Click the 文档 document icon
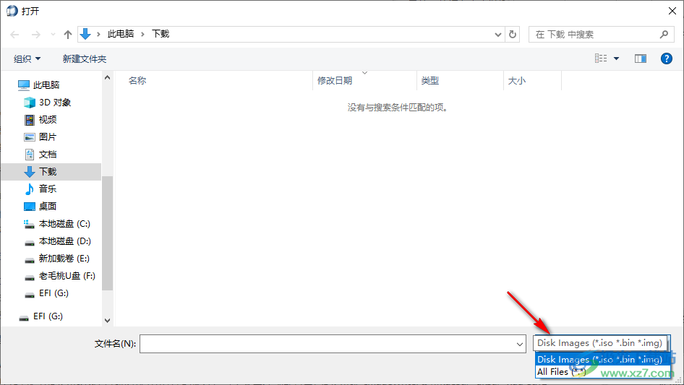 [30, 155]
